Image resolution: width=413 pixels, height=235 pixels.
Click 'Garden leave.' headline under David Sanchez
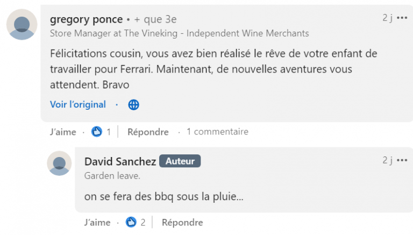[112, 175]
